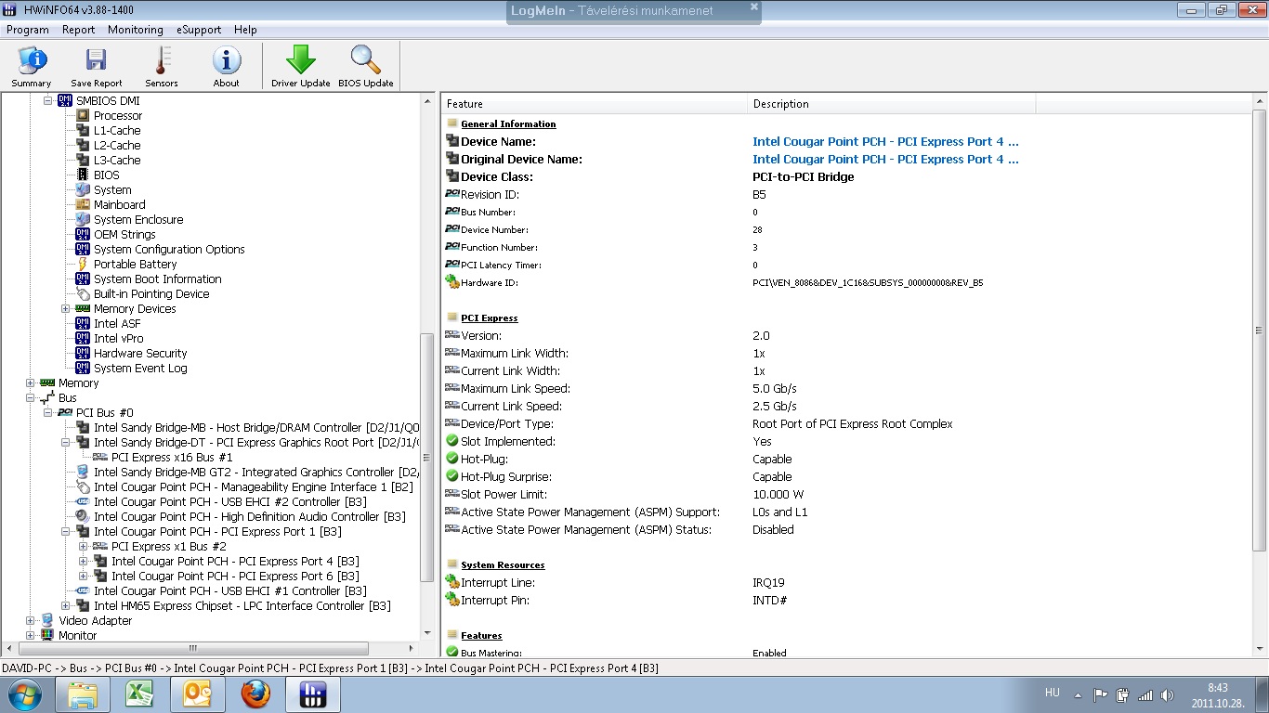Expand the Monitor tree node
The image size is (1269, 713).
click(x=31, y=635)
